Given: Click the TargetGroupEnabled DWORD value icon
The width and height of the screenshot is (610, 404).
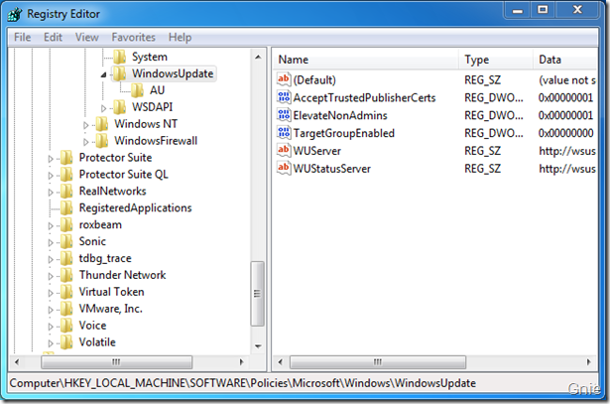Looking at the screenshot, I should point(284,133).
